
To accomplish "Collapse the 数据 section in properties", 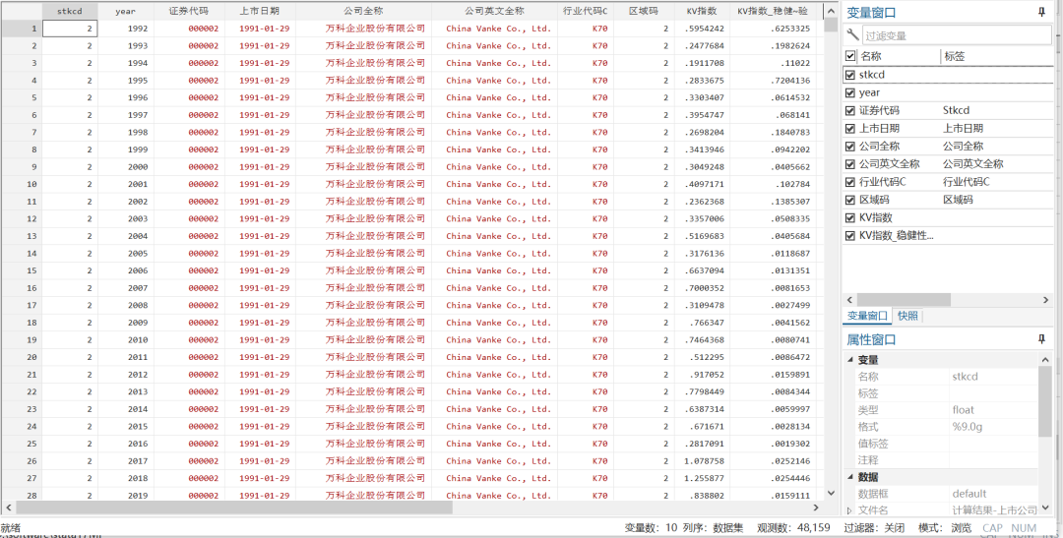I will (x=850, y=477).
